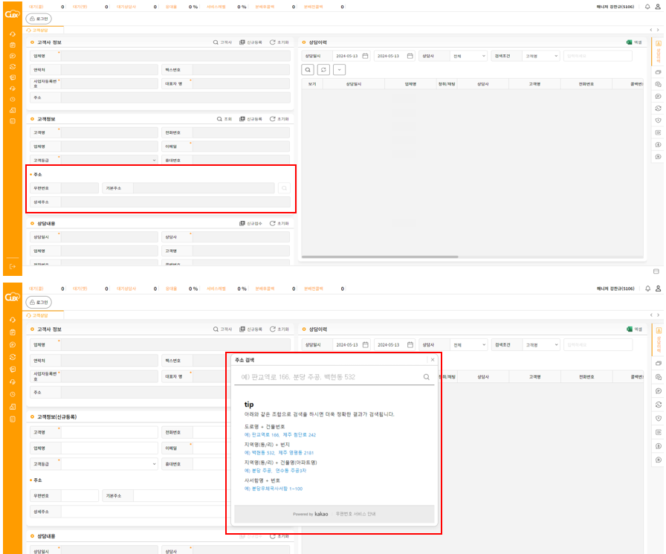Click the notification bell in the lower window
Image resolution: width=666 pixels, height=554 pixels.
point(647,289)
